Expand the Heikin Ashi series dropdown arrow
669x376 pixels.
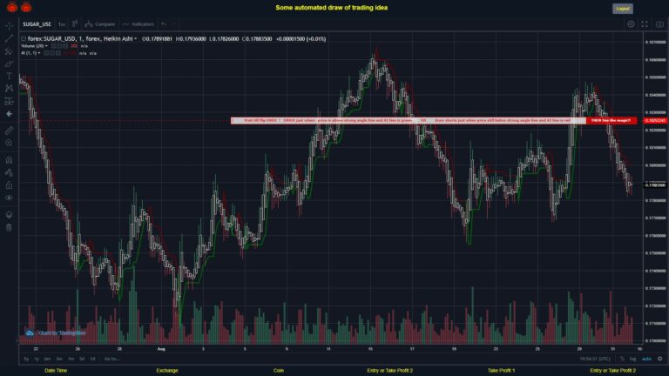[x=136, y=39]
